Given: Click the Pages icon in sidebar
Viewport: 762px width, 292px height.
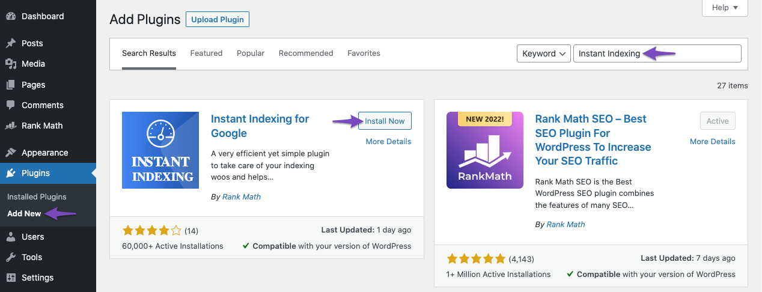Looking at the screenshot, I should pos(10,85).
